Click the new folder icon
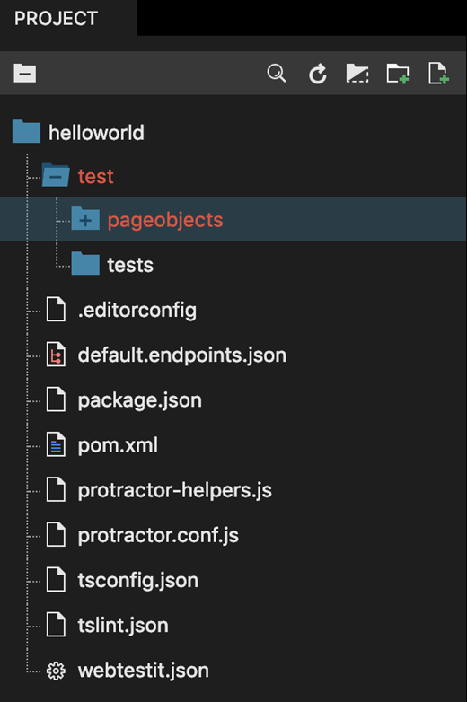Viewport: 467px width, 702px height. pyautogui.click(x=398, y=74)
